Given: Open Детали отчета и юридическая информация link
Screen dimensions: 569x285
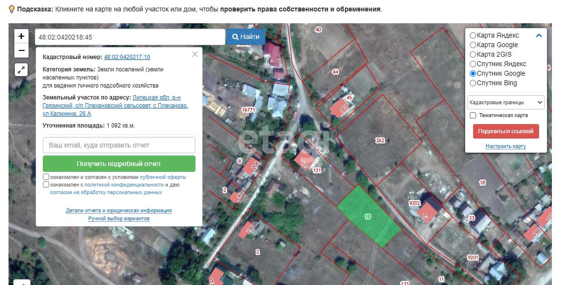Looking at the screenshot, I should tap(119, 210).
